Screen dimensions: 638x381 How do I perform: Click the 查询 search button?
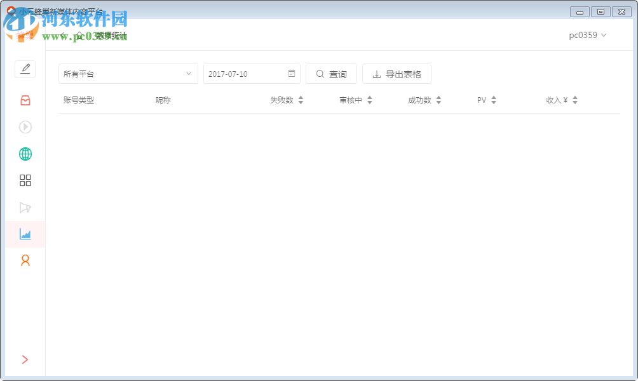[331, 73]
